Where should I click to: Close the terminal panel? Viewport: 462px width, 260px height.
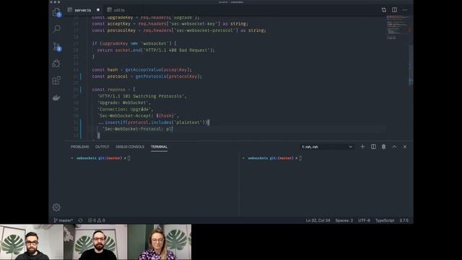pos(405,147)
